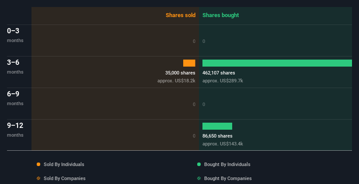
Task: Click the sold zero in the 9–12 months row
Action: 194,136
